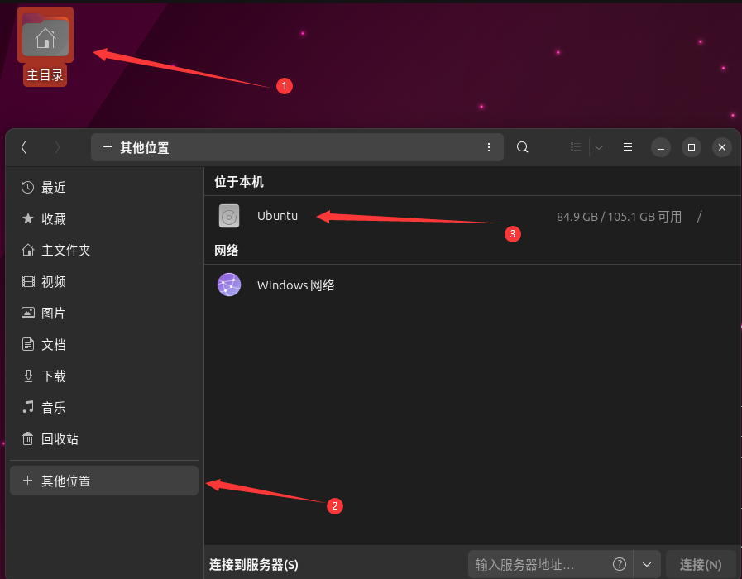The image size is (742, 579).
Task: Select 最近 in the sidebar
Action: click(x=51, y=187)
